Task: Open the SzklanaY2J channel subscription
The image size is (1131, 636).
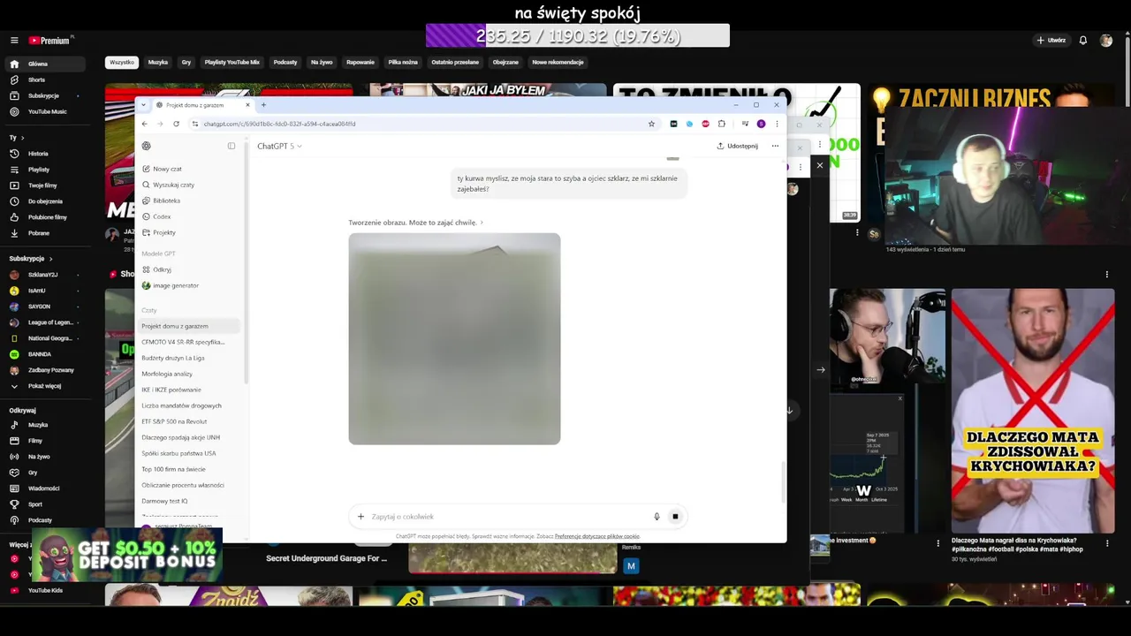Action: (42, 275)
